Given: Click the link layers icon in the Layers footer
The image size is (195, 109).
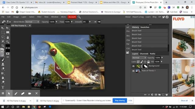Looking at the screenshot, I should (x=145, y=95).
